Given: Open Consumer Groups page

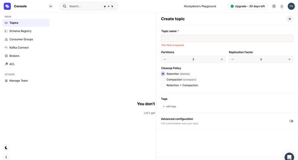Looking at the screenshot, I should (x=26, y=39).
